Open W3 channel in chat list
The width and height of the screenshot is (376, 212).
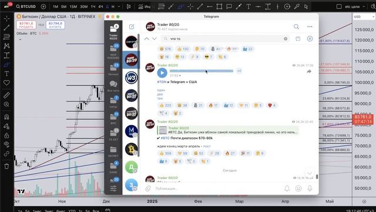pos(131,78)
